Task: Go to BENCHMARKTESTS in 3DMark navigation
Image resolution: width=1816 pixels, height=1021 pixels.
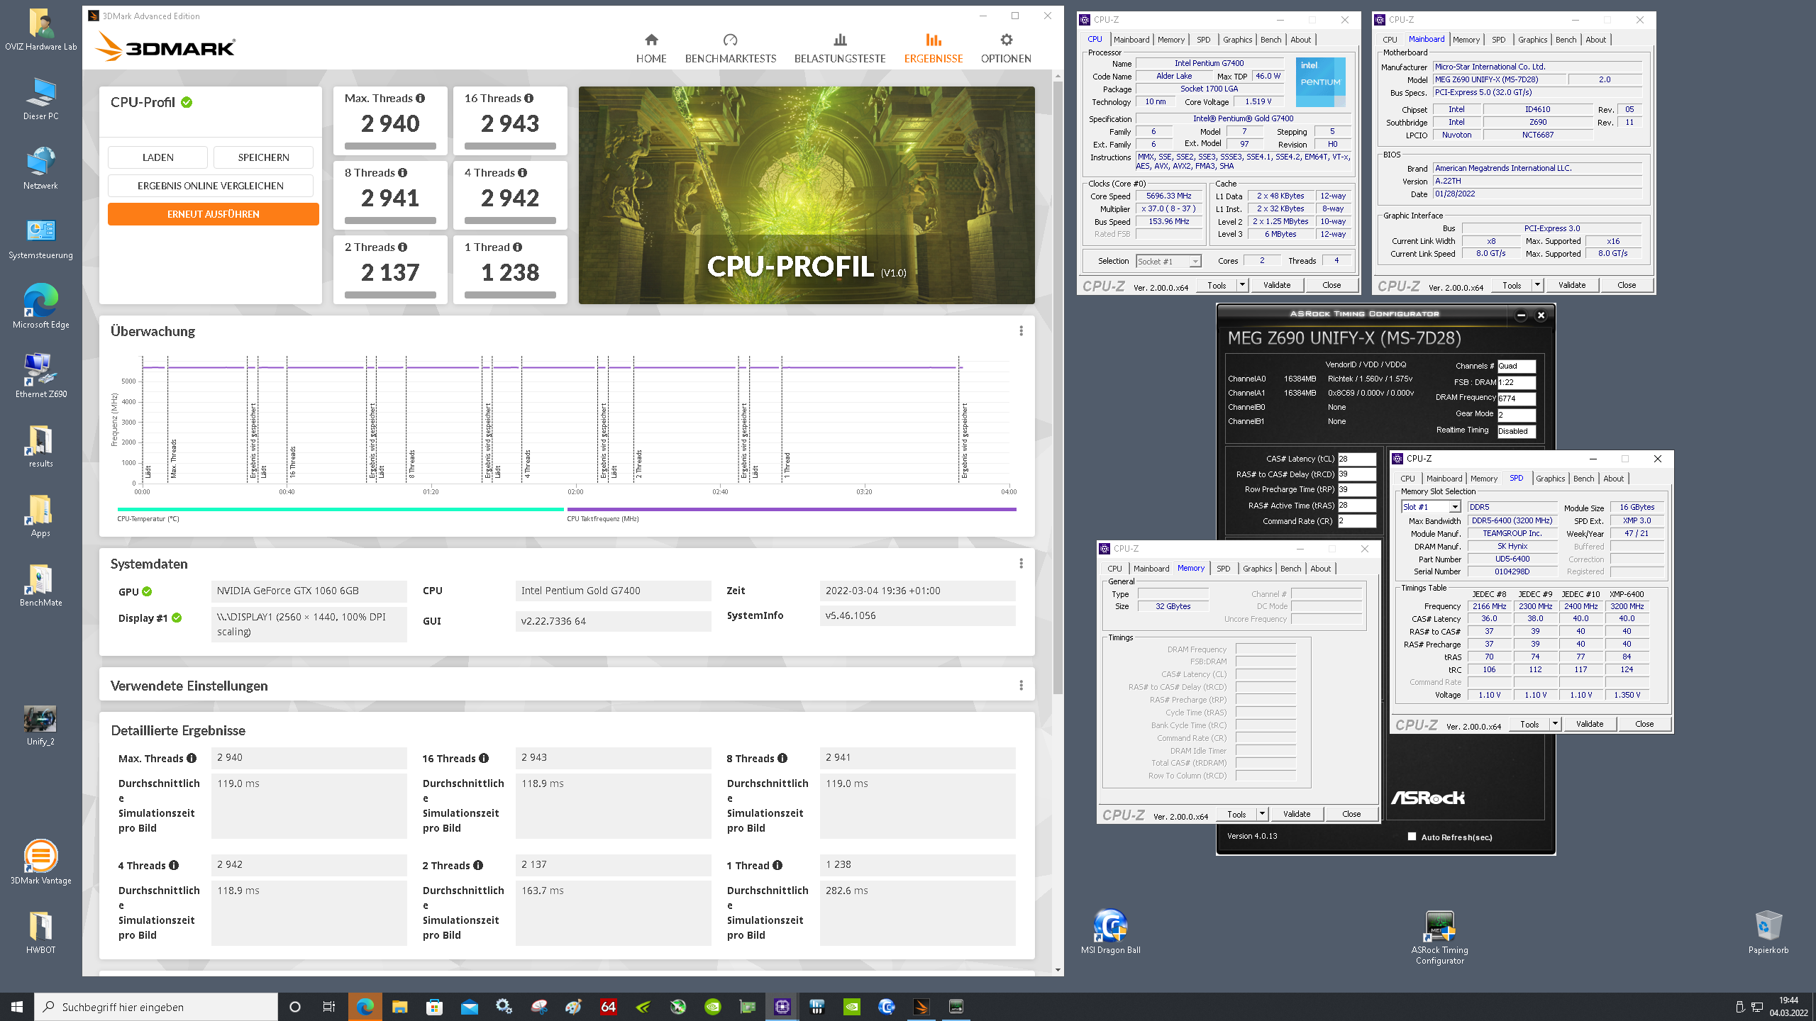Action: click(x=731, y=48)
